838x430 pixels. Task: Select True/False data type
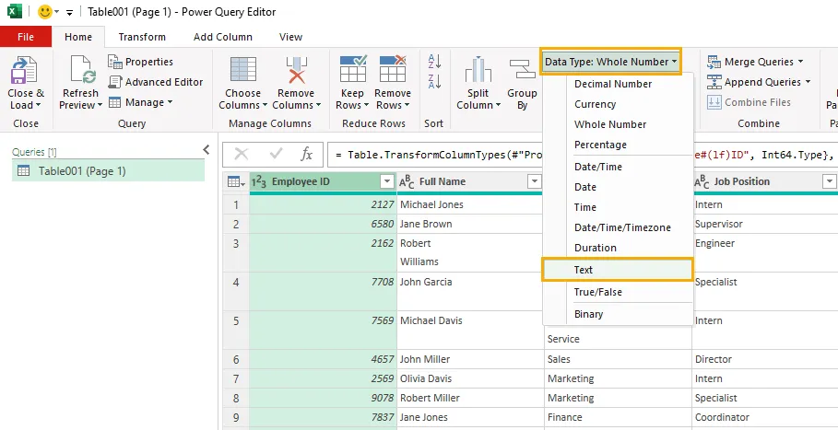pyautogui.click(x=598, y=293)
